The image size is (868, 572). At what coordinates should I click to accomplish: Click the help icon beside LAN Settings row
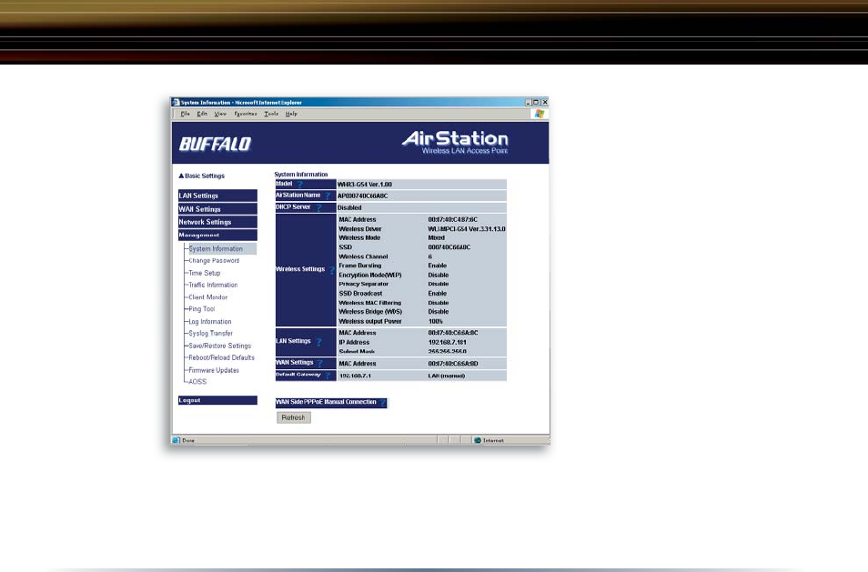pyautogui.click(x=318, y=342)
